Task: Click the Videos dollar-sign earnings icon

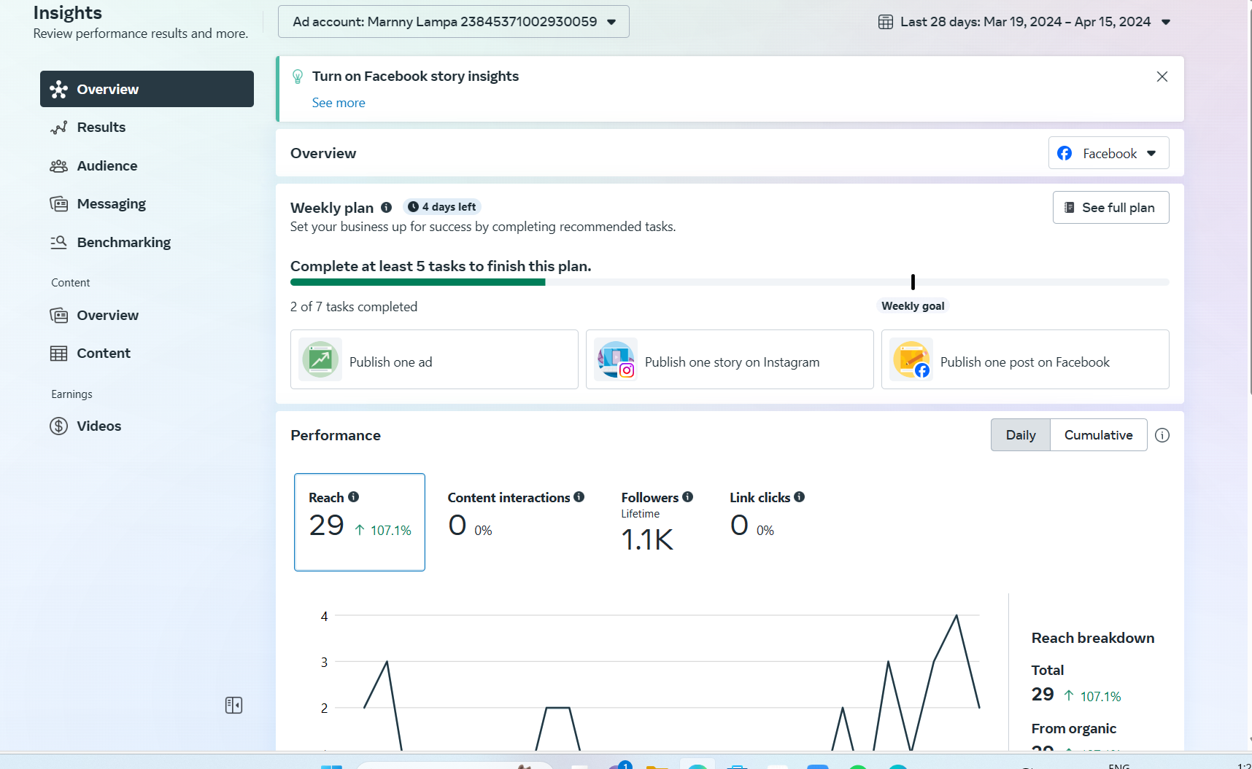Action: (x=58, y=426)
